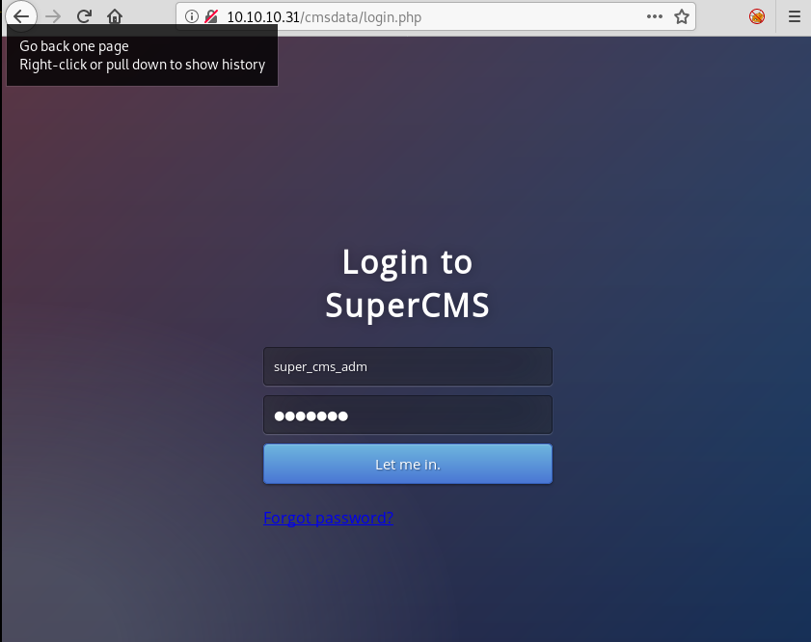Reload the current page
The image size is (811, 642).
(x=84, y=16)
